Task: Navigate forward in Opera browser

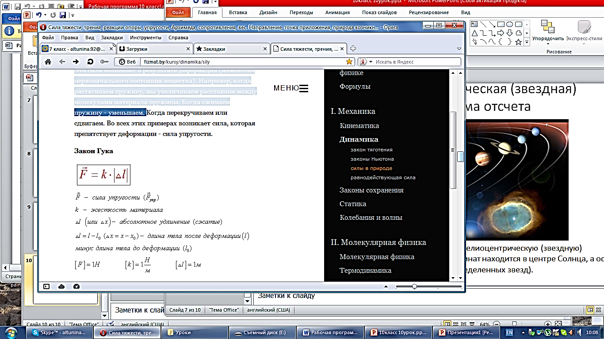Action: pyautogui.click(x=76, y=62)
